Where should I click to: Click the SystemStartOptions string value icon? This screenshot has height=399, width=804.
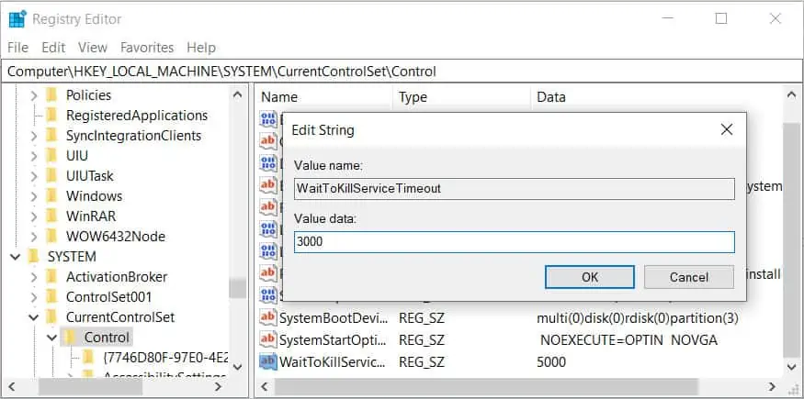pyautogui.click(x=268, y=339)
